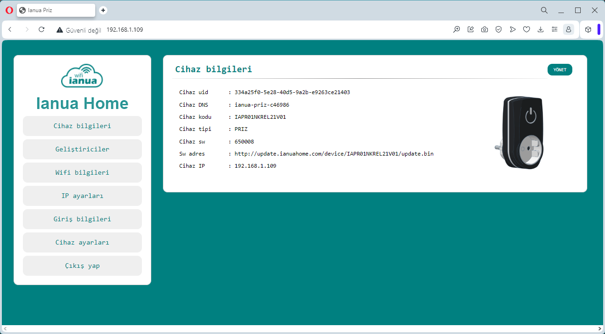The image size is (605, 334).
Task: Open the extensions cube icon
Action: [x=588, y=29]
